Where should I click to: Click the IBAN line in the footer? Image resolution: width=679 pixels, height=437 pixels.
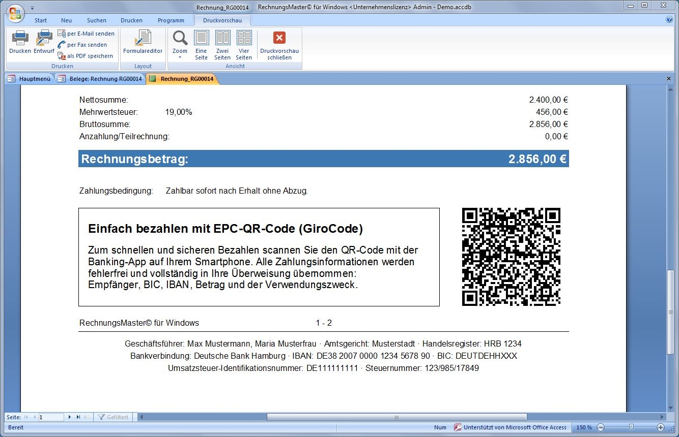(324, 356)
